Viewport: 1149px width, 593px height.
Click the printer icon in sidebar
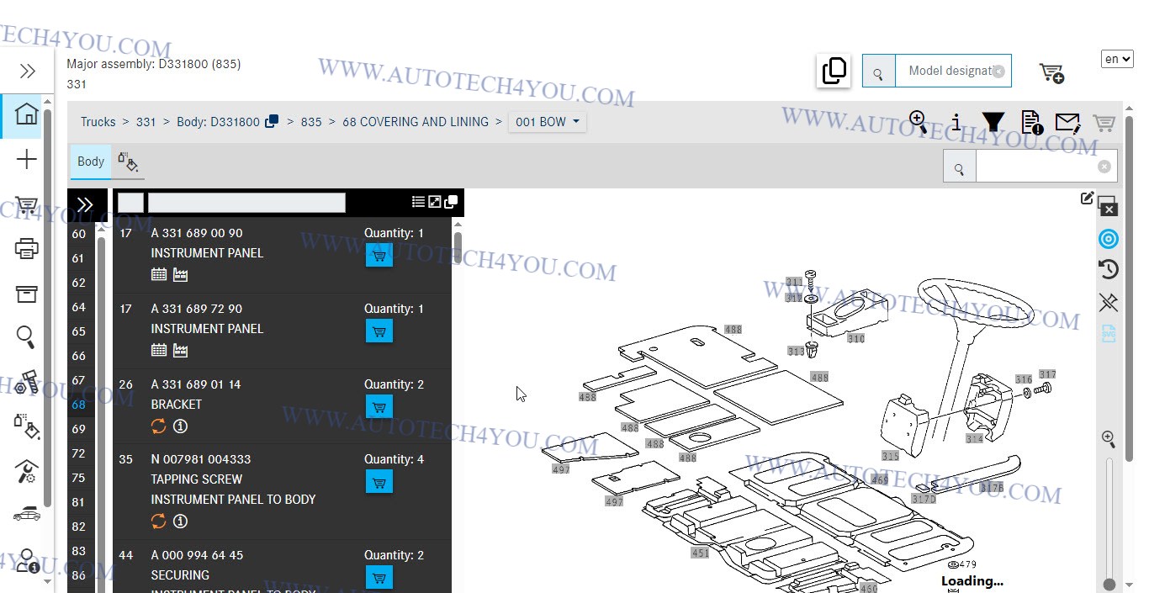[27, 249]
